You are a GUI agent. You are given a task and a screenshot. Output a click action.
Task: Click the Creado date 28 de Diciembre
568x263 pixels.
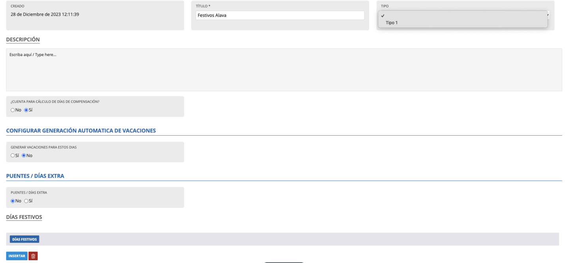tap(44, 15)
